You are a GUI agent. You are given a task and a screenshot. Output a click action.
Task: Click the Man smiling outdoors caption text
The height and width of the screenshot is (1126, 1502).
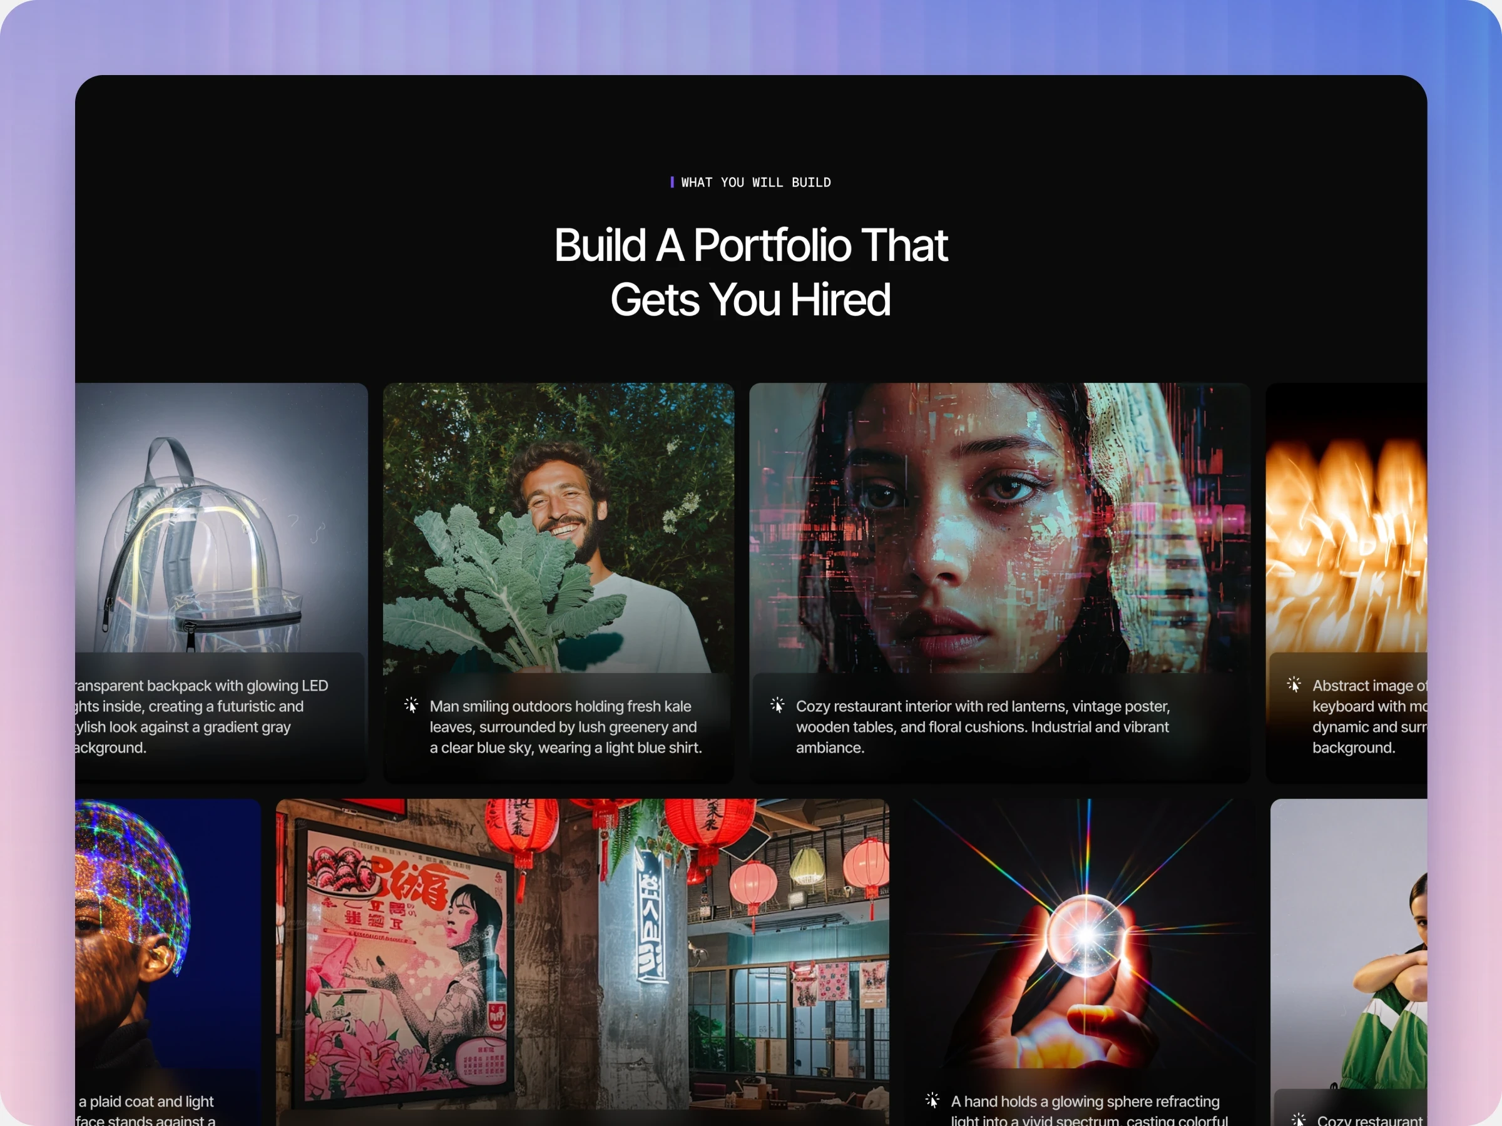click(565, 727)
